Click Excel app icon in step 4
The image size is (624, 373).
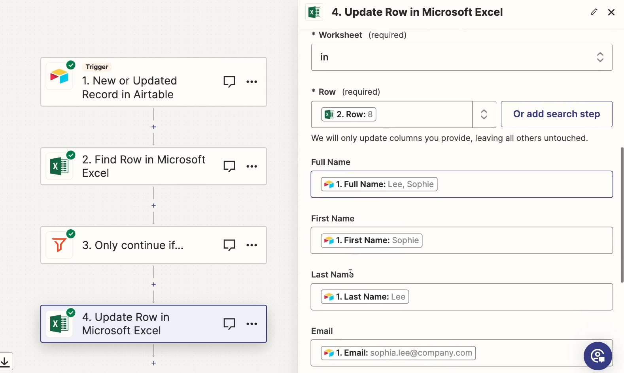pyautogui.click(x=59, y=324)
